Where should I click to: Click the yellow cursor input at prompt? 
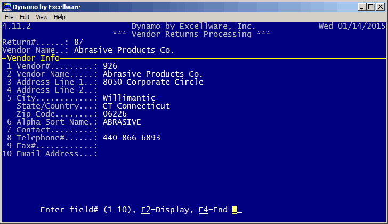pyautogui.click(x=235, y=210)
